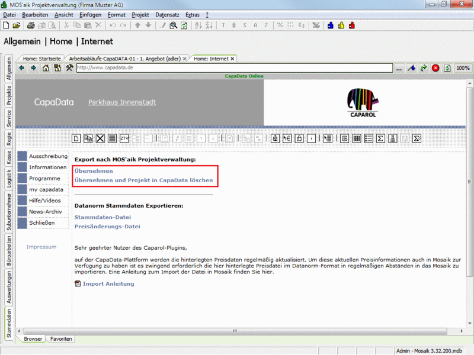Open the Projekt menu
The image size is (474, 355).
140,15
